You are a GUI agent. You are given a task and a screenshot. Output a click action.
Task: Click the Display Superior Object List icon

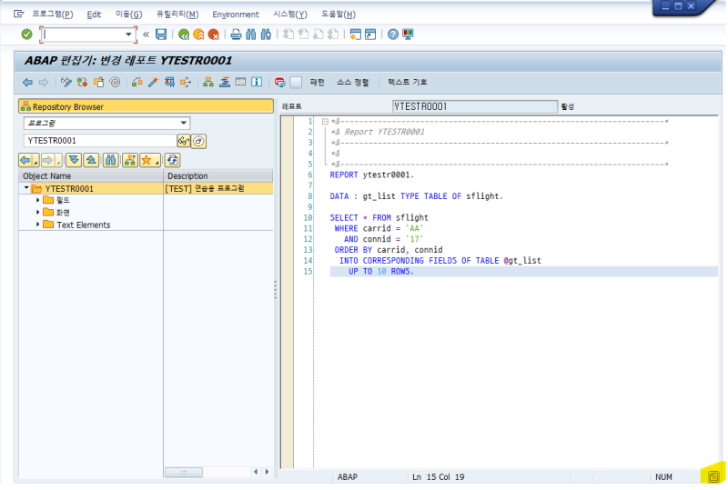(129, 161)
